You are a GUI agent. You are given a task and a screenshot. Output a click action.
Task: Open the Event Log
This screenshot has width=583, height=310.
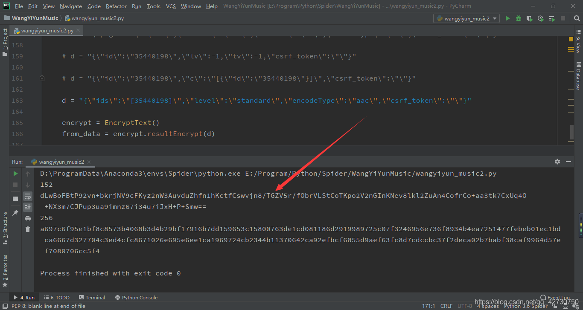click(x=555, y=298)
